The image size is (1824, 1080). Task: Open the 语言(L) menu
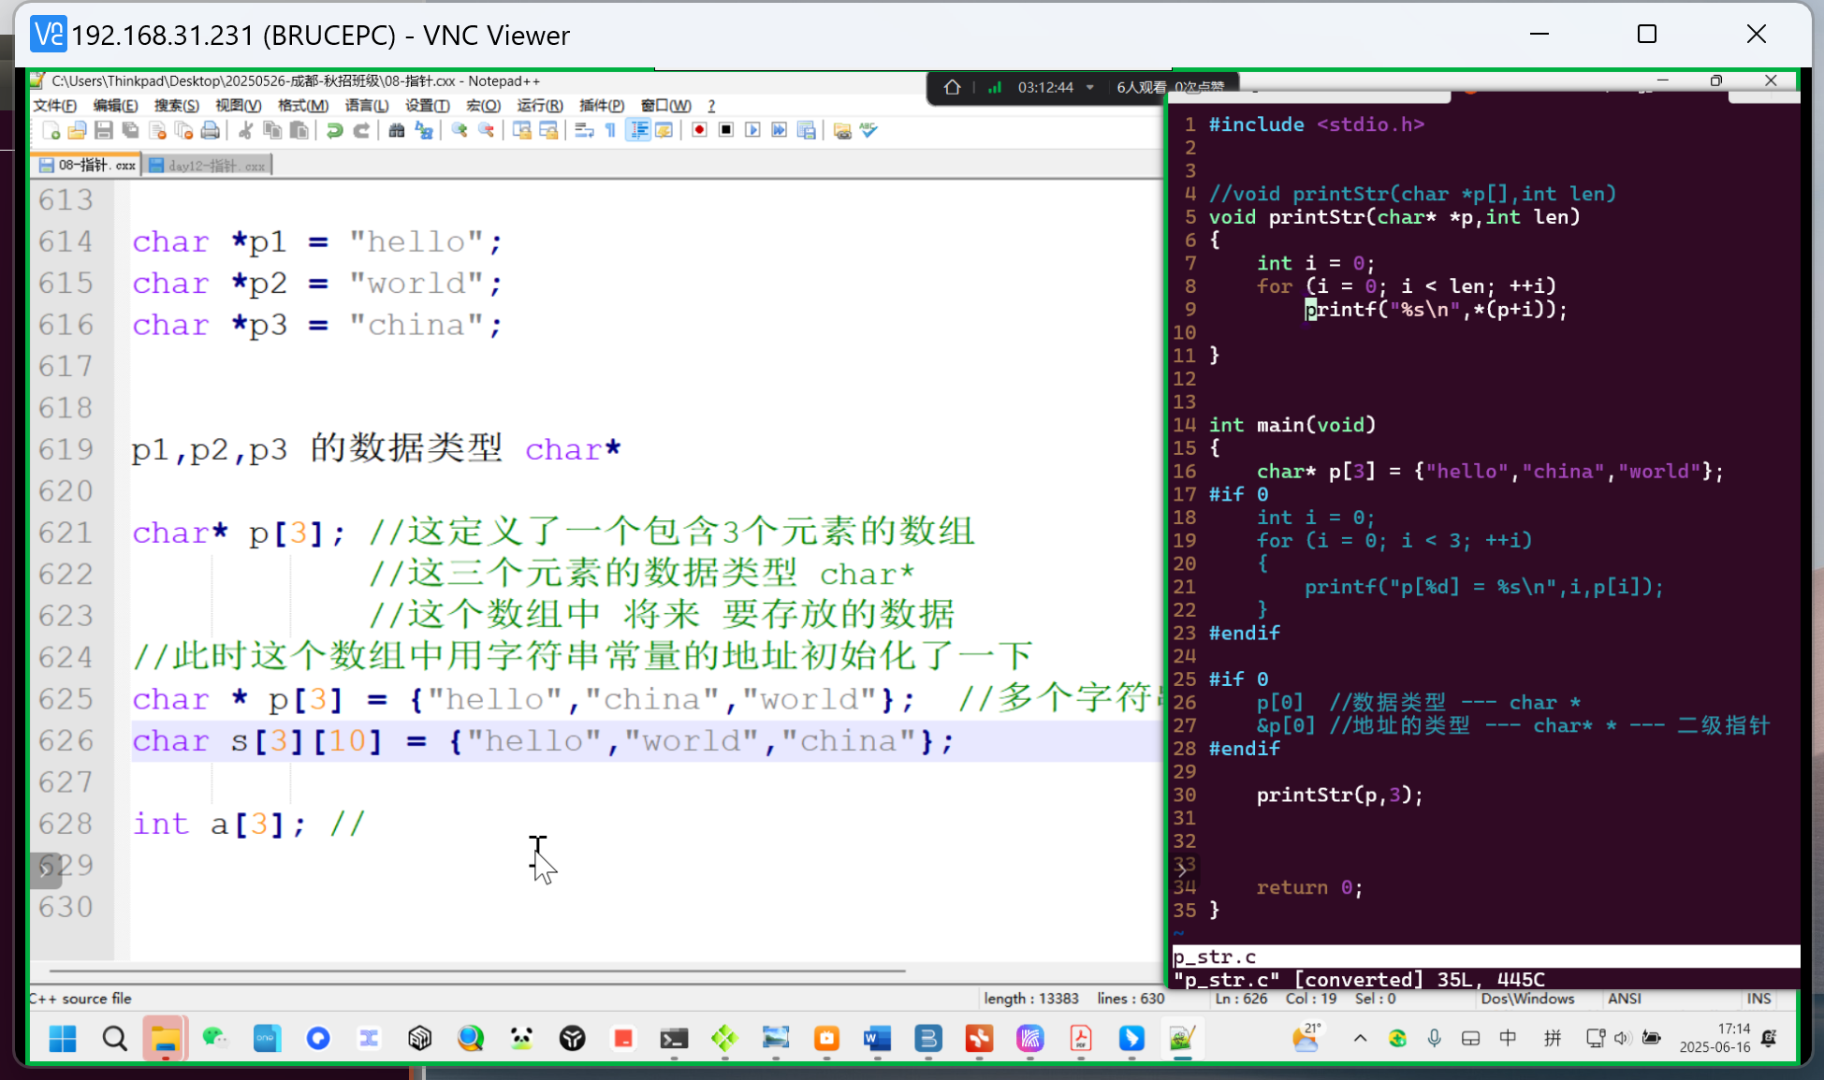[366, 105]
